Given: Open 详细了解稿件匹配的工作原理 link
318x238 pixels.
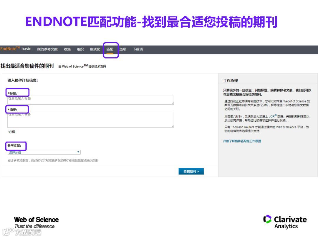Looking at the screenshot, I should 242,141.
